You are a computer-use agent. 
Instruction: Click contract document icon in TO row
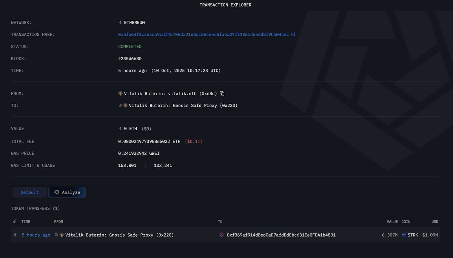[120, 106]
